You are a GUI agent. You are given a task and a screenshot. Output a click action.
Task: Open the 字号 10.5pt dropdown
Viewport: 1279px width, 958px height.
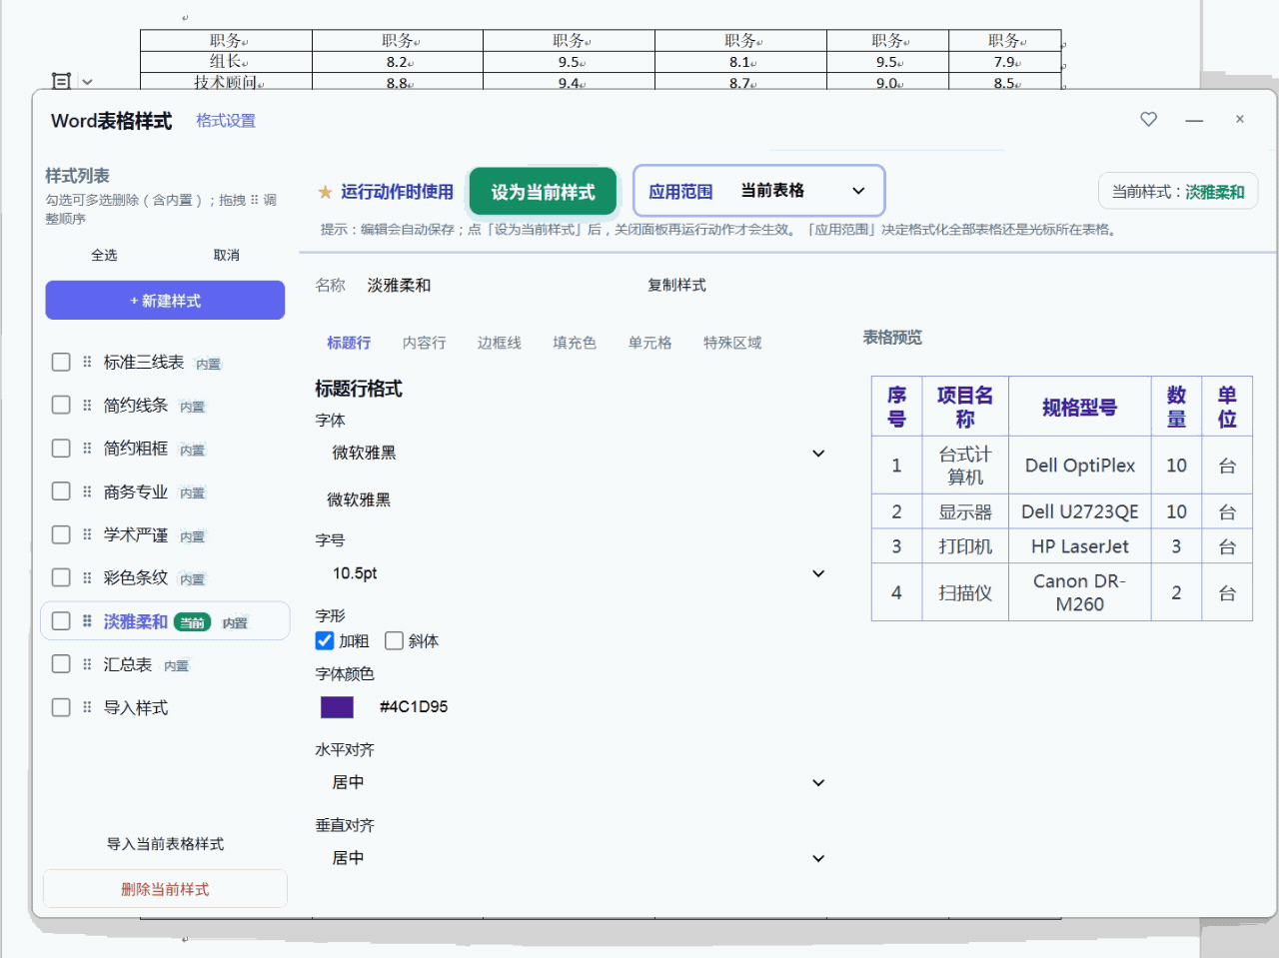click(575, 573)
